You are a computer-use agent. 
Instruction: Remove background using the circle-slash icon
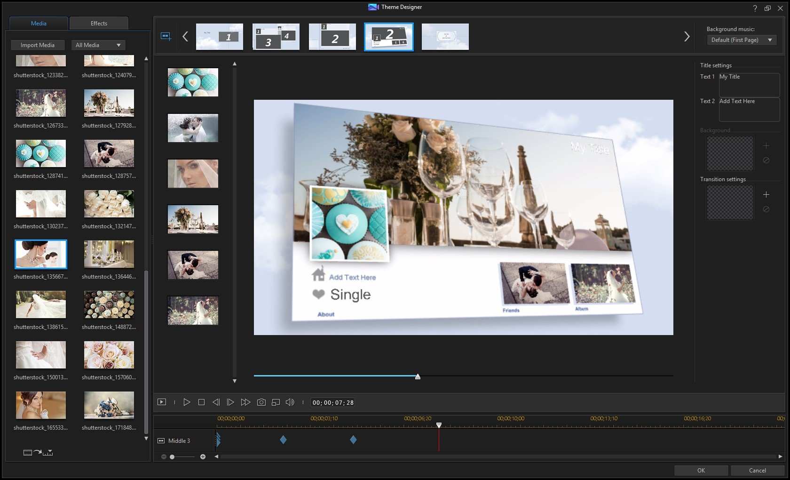pos(766,160)
